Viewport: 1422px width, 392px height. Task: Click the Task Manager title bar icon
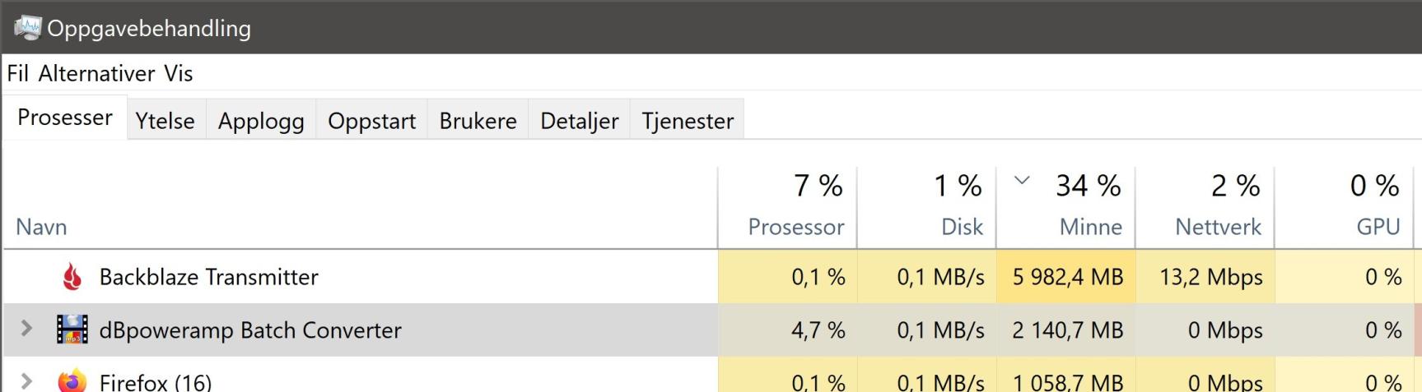click(27, 28)
